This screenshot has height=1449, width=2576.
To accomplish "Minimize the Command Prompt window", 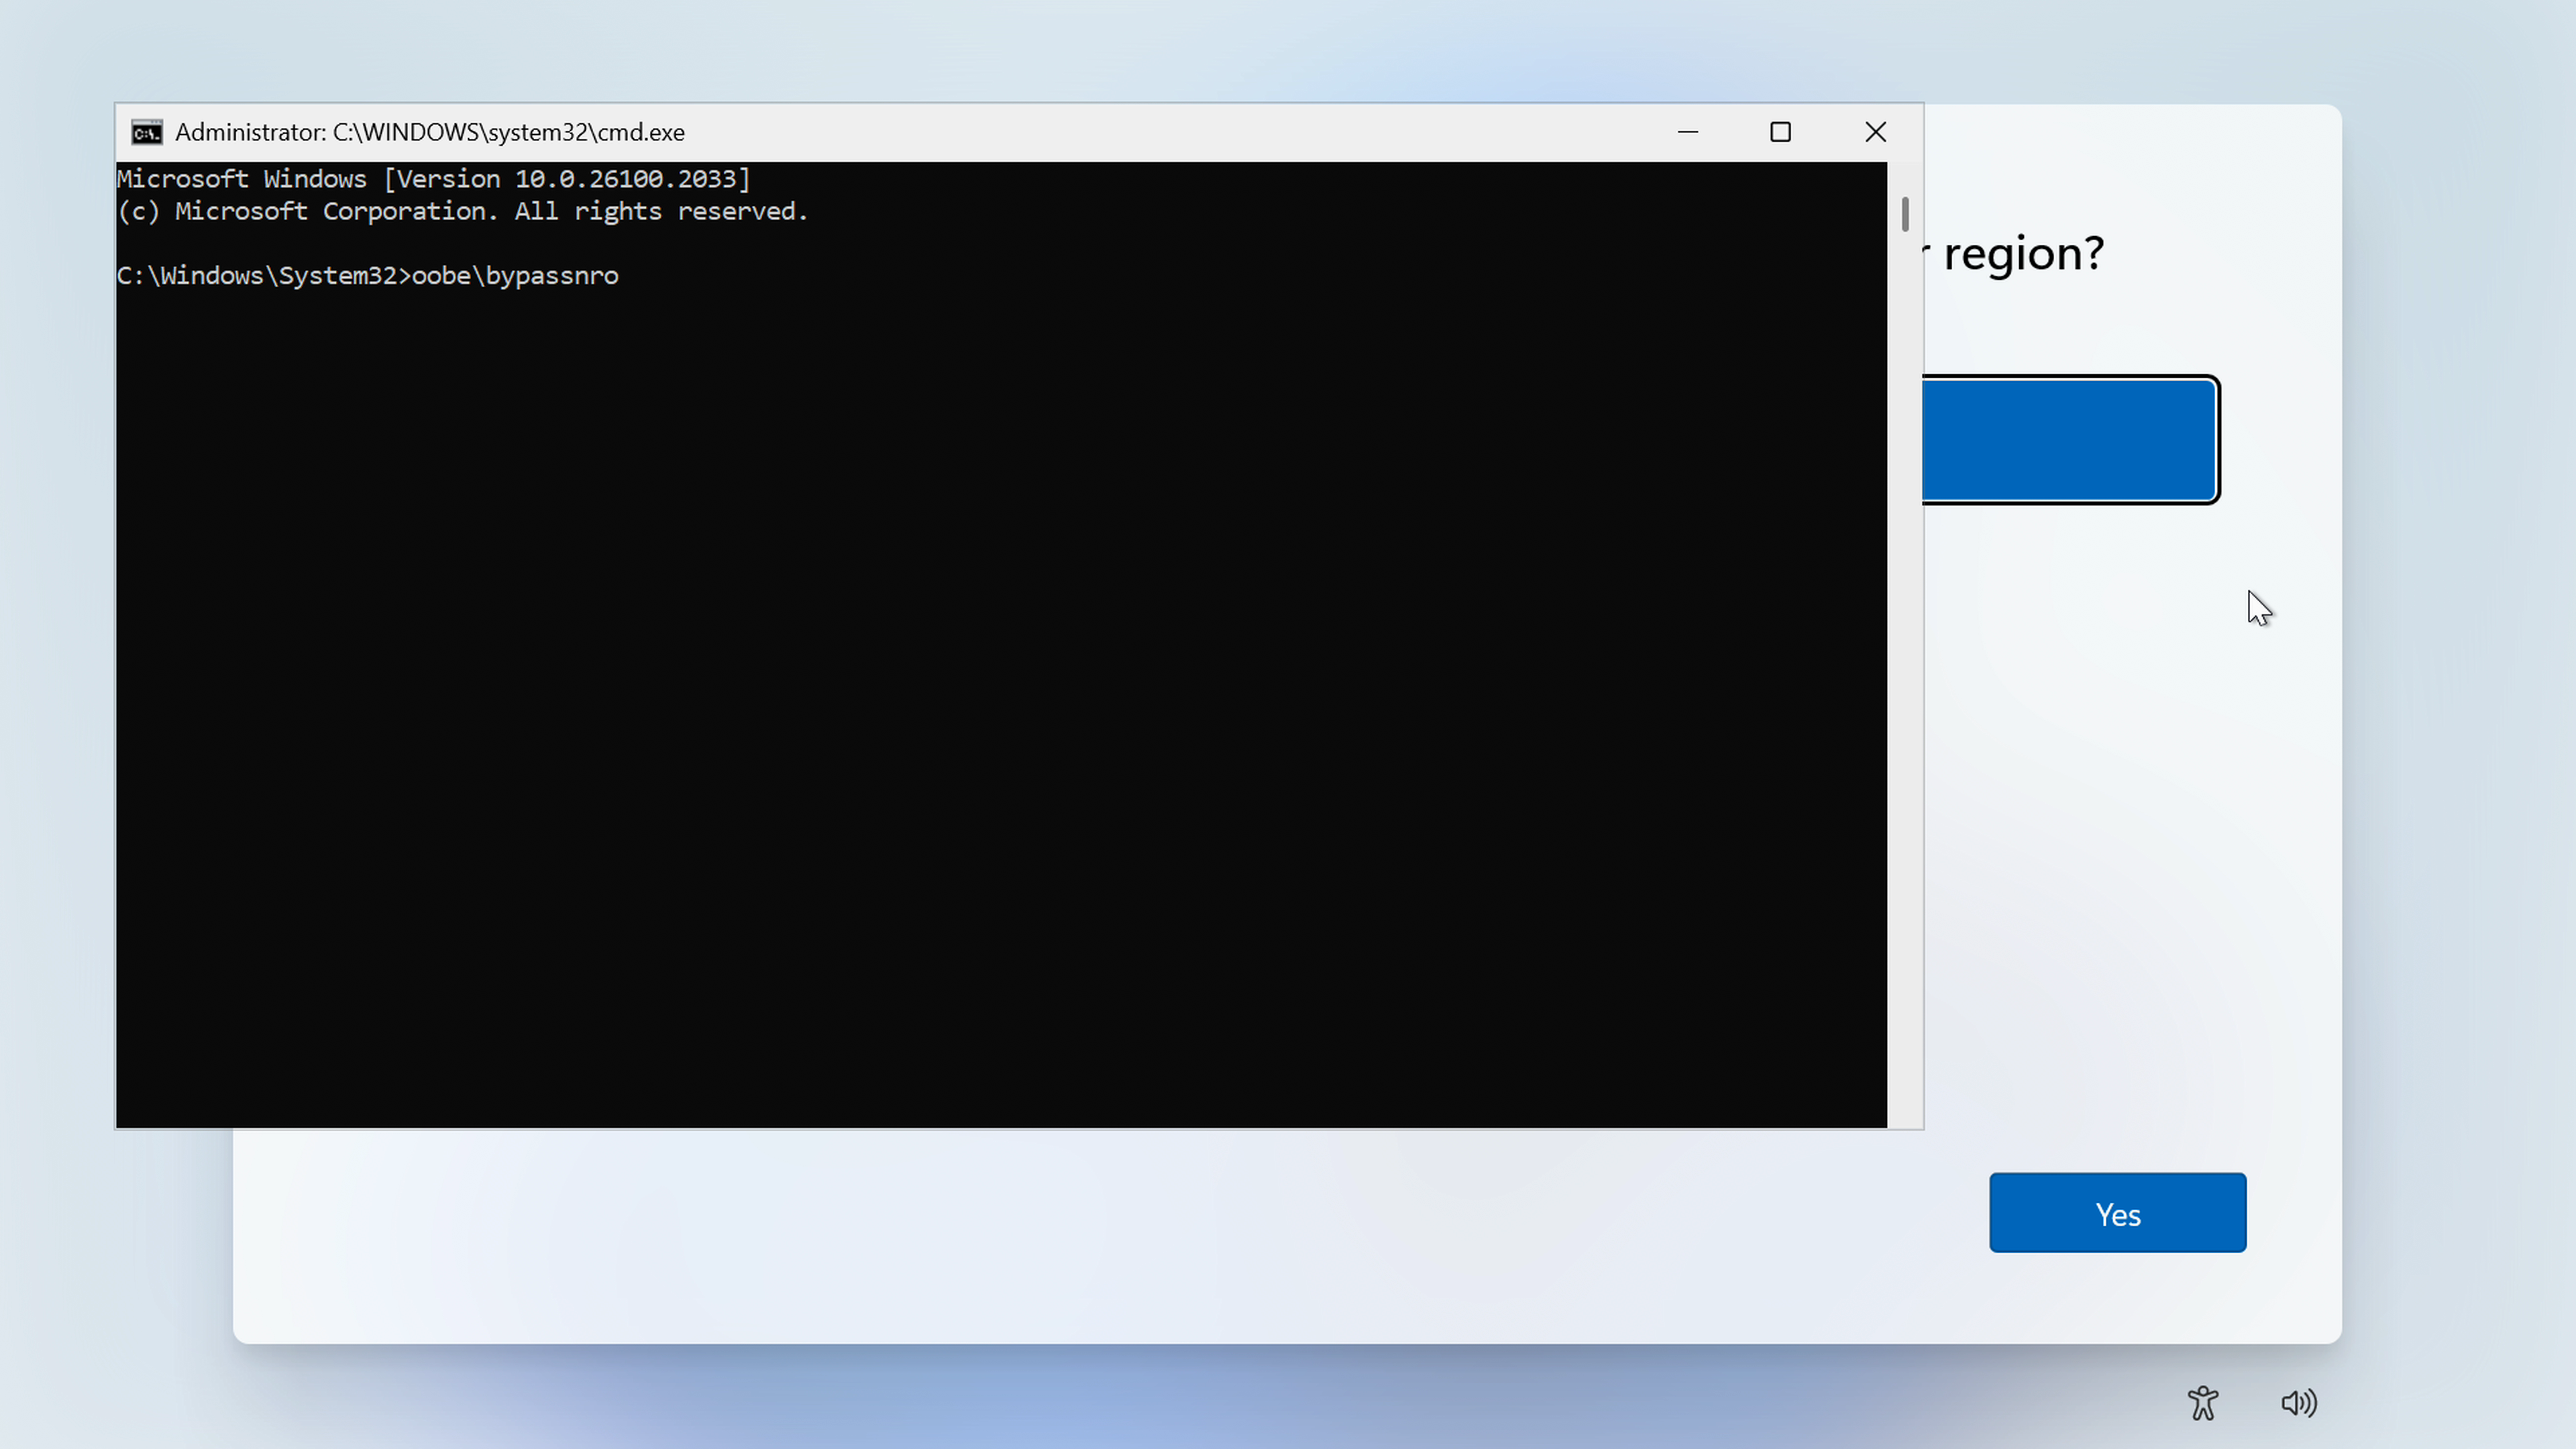I will coord(1688,132).
